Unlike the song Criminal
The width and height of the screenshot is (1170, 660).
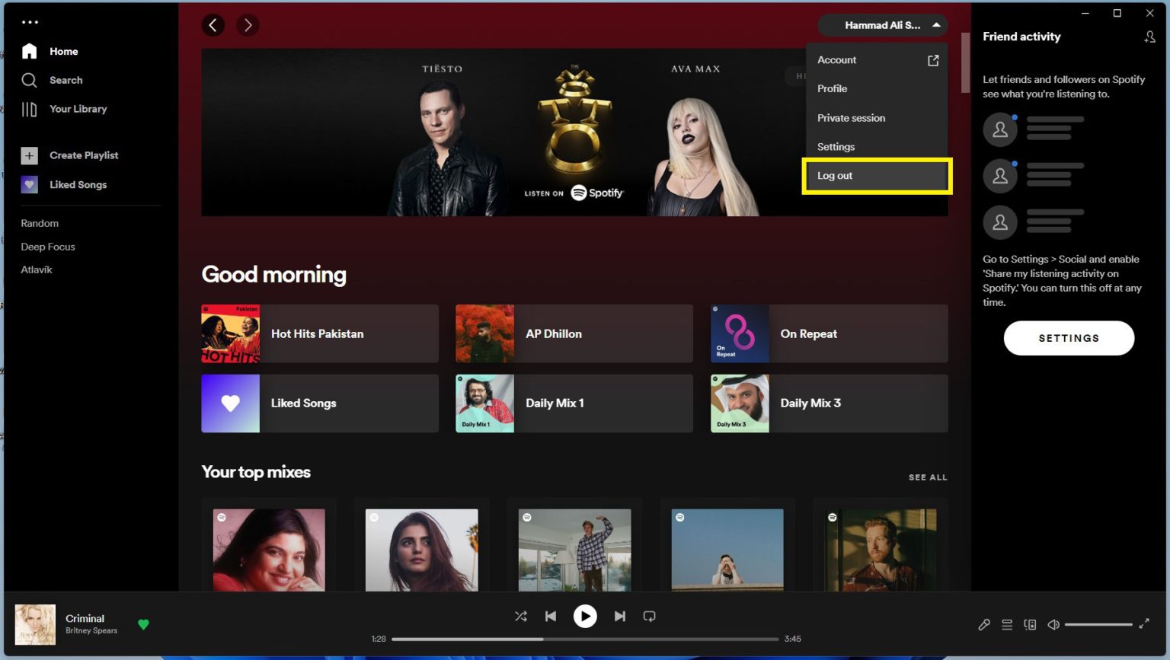[x=143, y=624]
